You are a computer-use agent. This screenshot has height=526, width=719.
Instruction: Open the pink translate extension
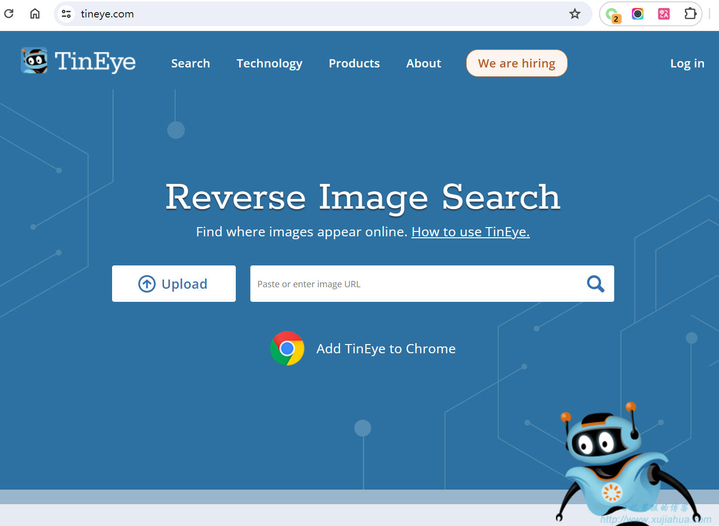click(x=664, y=14)
